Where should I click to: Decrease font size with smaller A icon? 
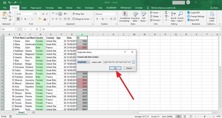click(47, 14)
